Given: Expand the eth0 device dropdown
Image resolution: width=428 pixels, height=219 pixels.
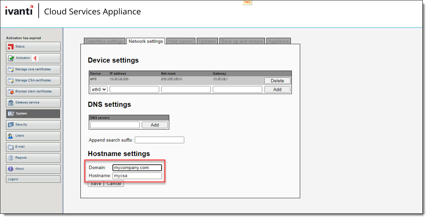Looking at the screenshot, I should pos(99,89).
